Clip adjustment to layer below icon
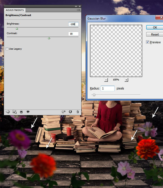This screenshot has height=188, width=163. (x=21, y=112)
